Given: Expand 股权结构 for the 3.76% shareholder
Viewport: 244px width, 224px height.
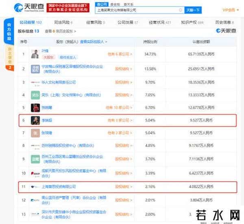Looking at the screenshot, I should click(123, 159).
